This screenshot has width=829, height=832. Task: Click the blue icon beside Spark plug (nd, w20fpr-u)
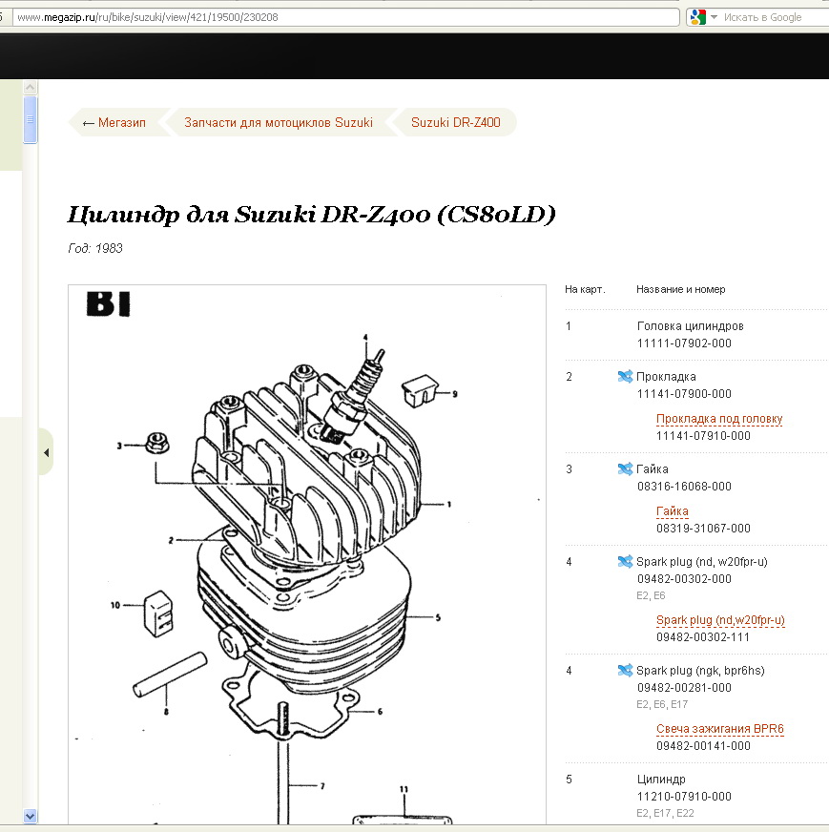(626, 561)
